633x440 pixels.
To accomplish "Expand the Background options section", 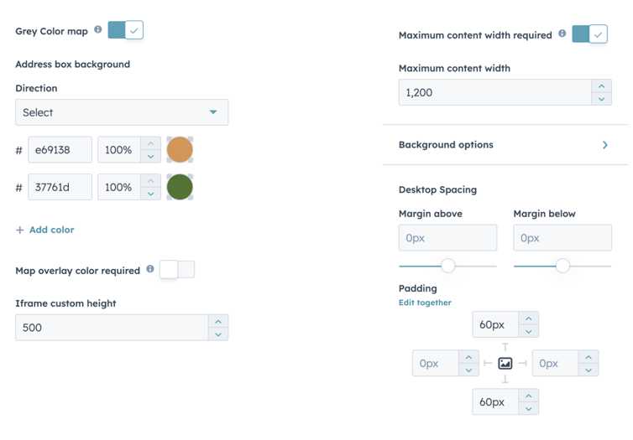I will point(604,145).
